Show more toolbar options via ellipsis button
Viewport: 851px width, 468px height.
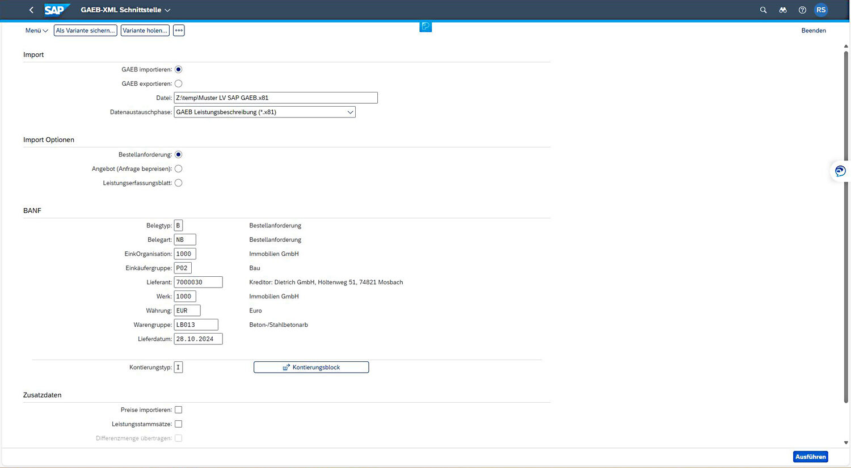pos(179,31)
